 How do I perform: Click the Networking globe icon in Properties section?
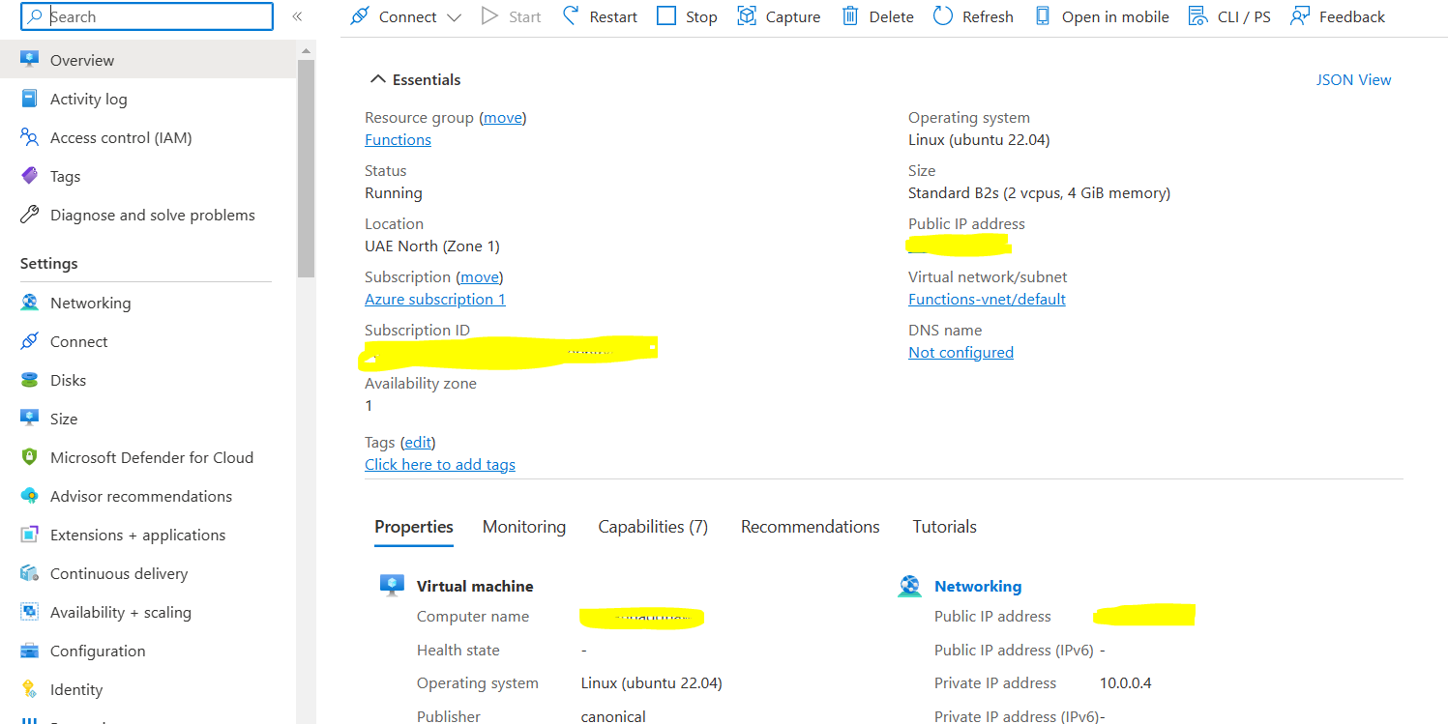click(x=909, y=585)
